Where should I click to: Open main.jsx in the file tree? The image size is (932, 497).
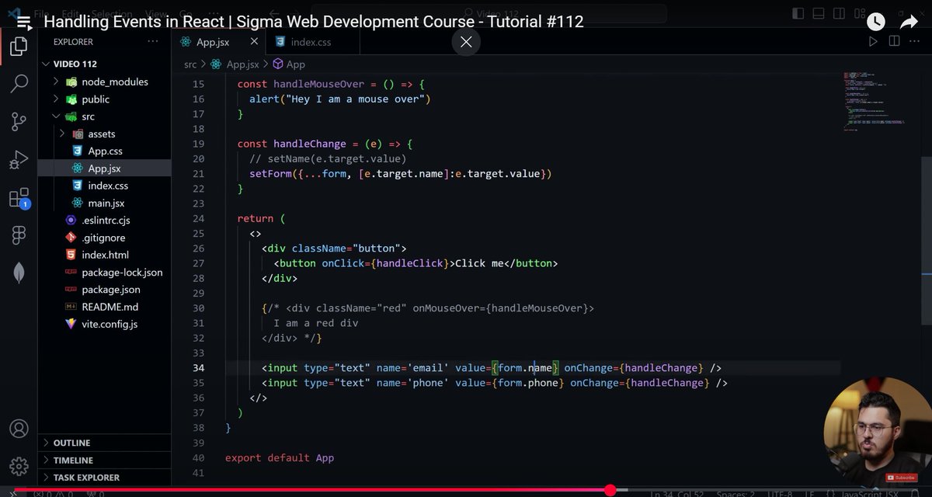point(105,203)
